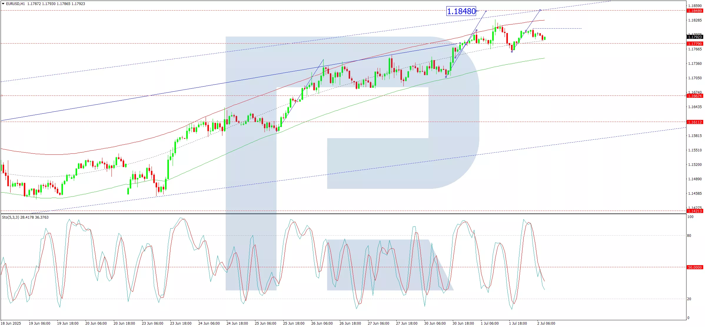The image size is (705, 327).
Task: Click the 1.17360 price scale label
Action: [695, 64]
